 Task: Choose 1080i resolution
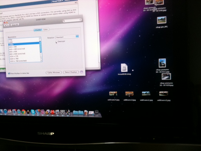[24, 42]
